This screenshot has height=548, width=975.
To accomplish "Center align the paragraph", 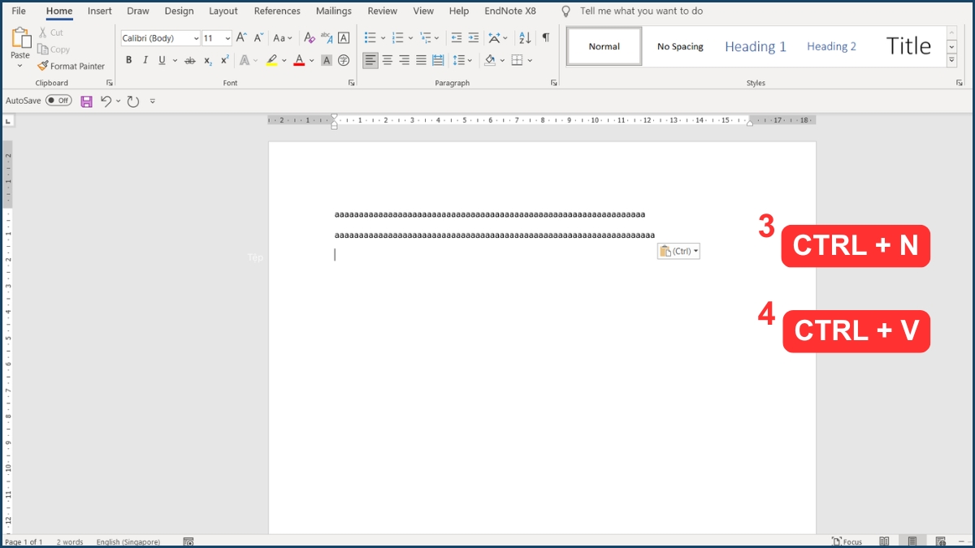I will [387, 59].
